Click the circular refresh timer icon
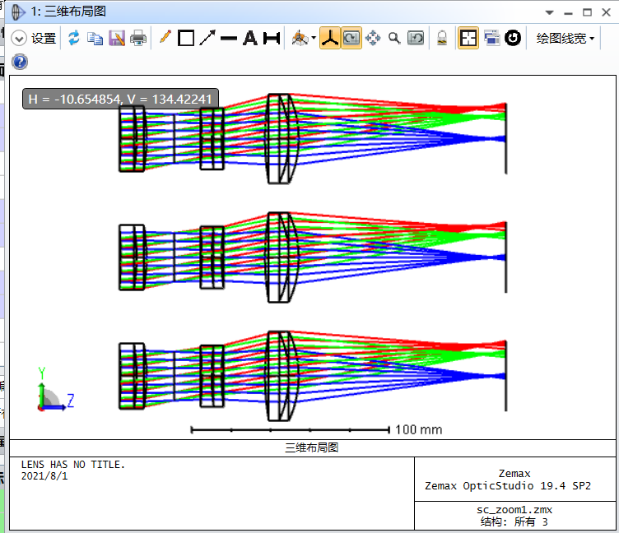Screen dimensions: 619x533 click(513, 38)
